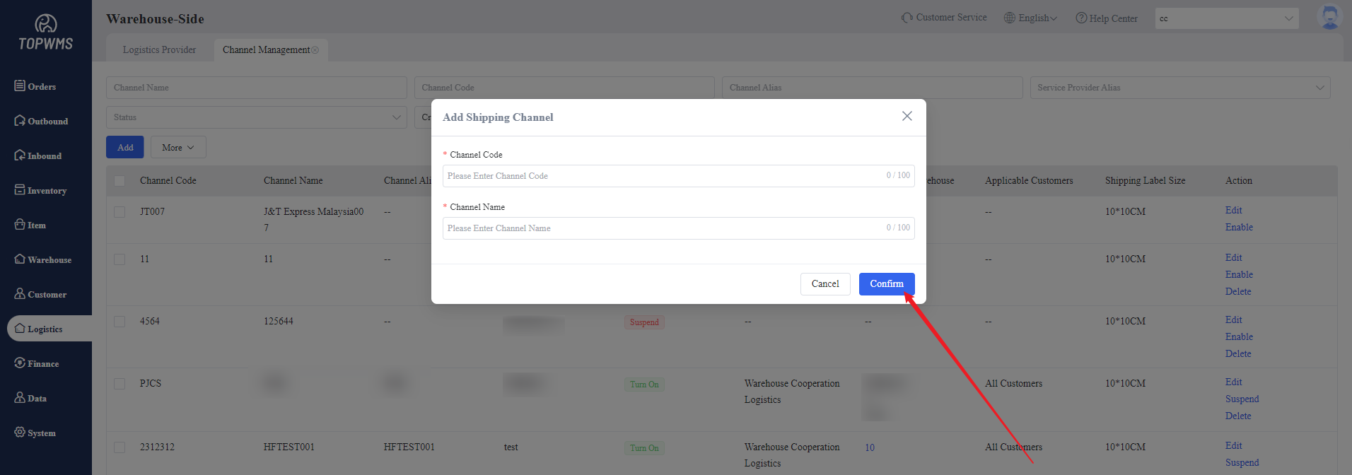Click the user avatar icon

1329,18
